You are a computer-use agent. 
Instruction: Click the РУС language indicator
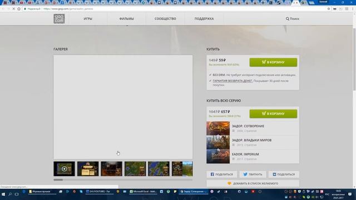tap(327, 194)
